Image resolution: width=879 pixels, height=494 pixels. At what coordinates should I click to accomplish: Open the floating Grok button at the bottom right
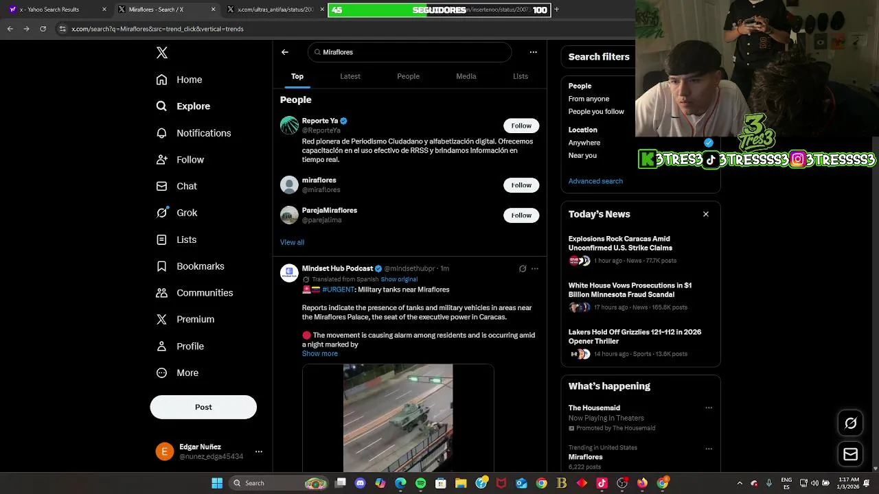[x=851, y=423]
